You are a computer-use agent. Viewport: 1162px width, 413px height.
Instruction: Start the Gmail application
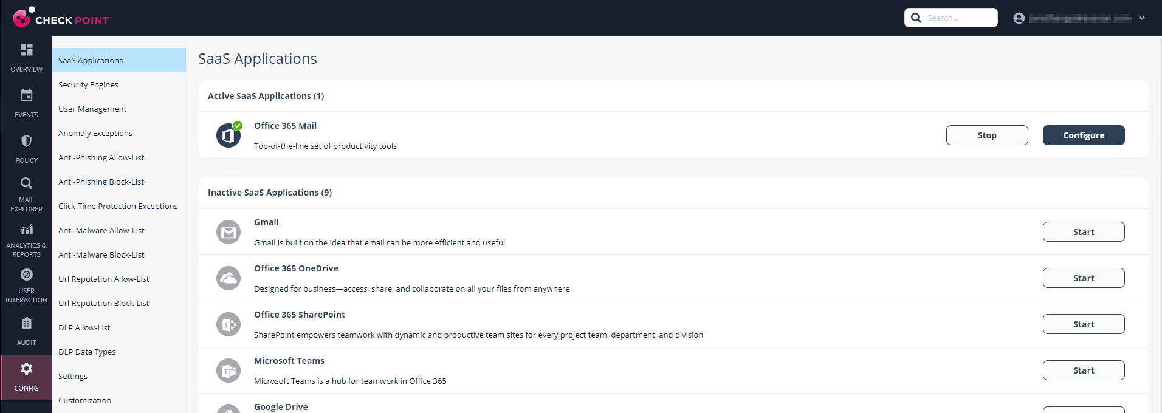1084,231
